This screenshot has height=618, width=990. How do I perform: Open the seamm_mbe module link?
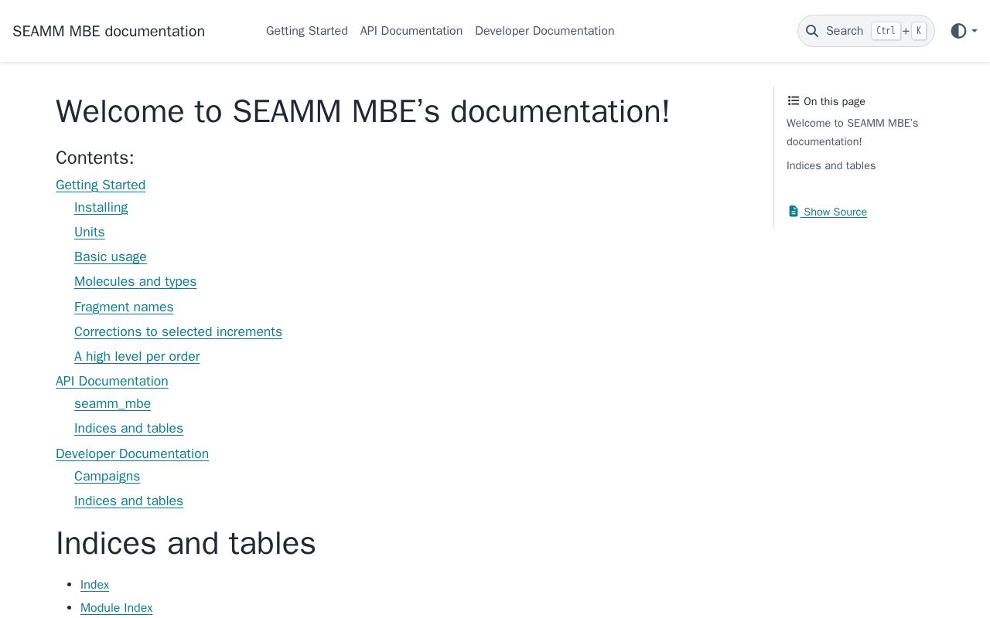[x=113, y=403]
